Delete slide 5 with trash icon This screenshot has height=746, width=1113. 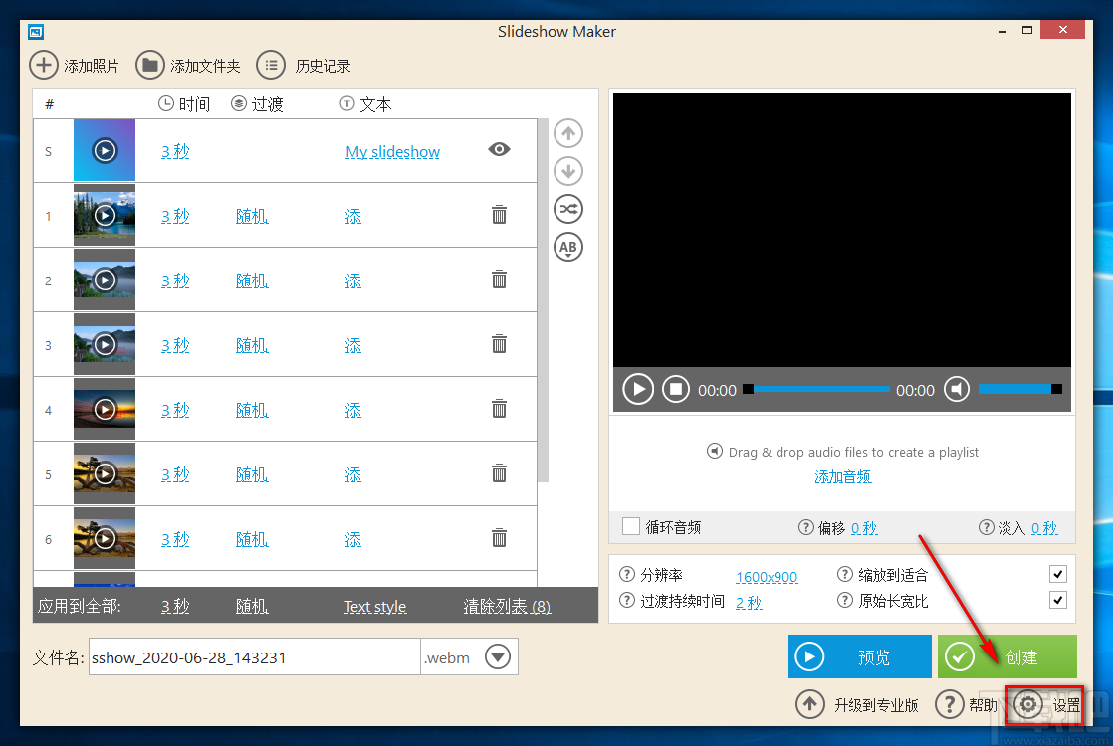pyautogui.click(x=499, y=472)
